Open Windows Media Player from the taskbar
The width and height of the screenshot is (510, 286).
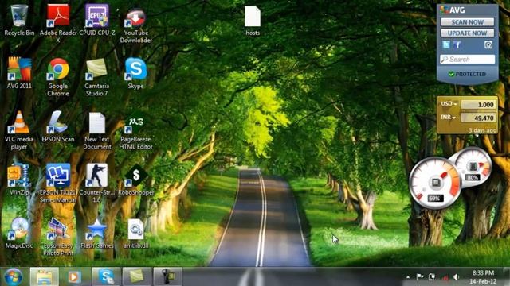[x=74, y=276]
